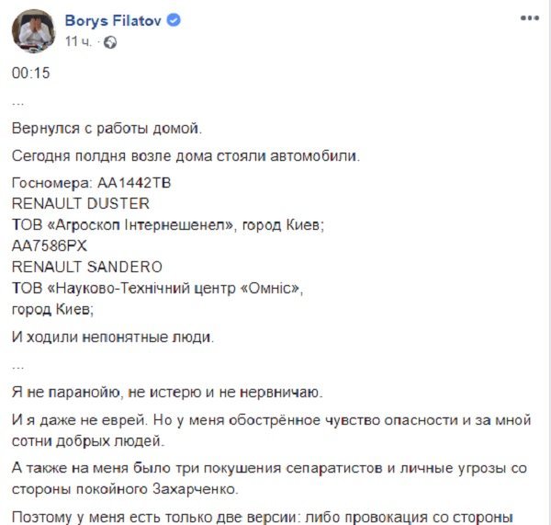The image size is (551, 525).
Task: Click the "Я не параноюю" sentence
Action: tap(167, 393)
